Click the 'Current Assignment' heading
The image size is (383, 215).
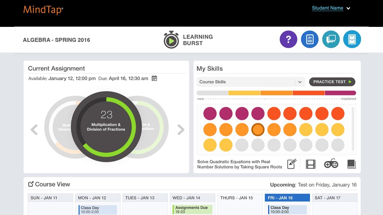point(57,68)
